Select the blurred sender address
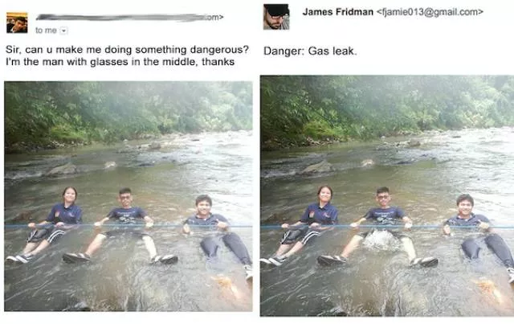Viewport: 514px width, 324px height. pyautogui.click(x=130, y=17)
